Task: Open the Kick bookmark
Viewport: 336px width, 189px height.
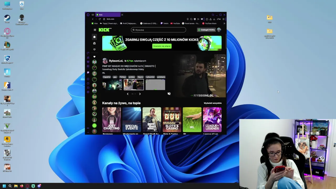Action: (95, 23)
